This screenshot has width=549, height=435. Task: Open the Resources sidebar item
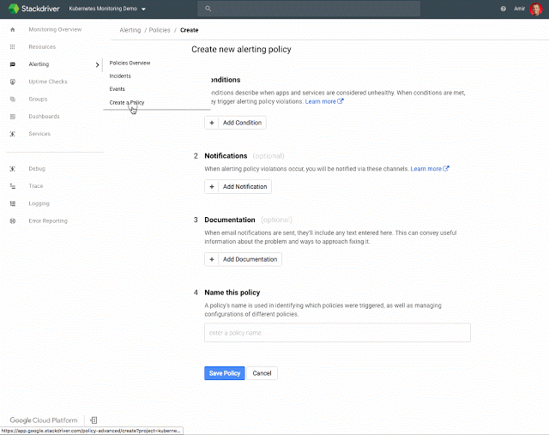[x=42, y=47]
